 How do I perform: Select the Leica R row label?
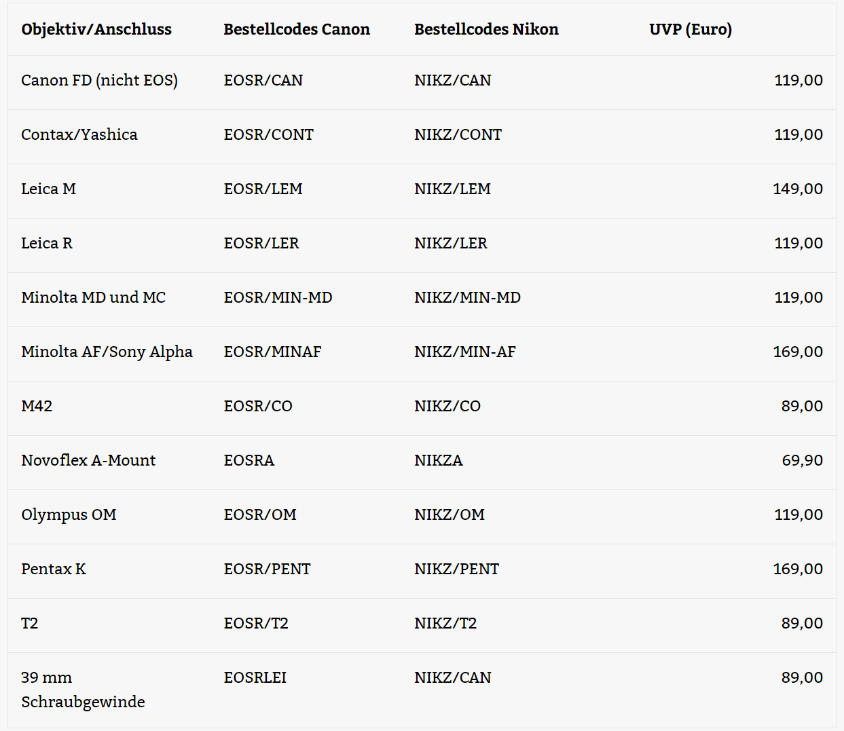coord(47,243)
